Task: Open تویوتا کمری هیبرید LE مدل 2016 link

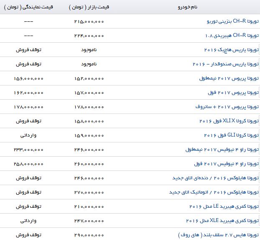Action: (x=224, y=206)
